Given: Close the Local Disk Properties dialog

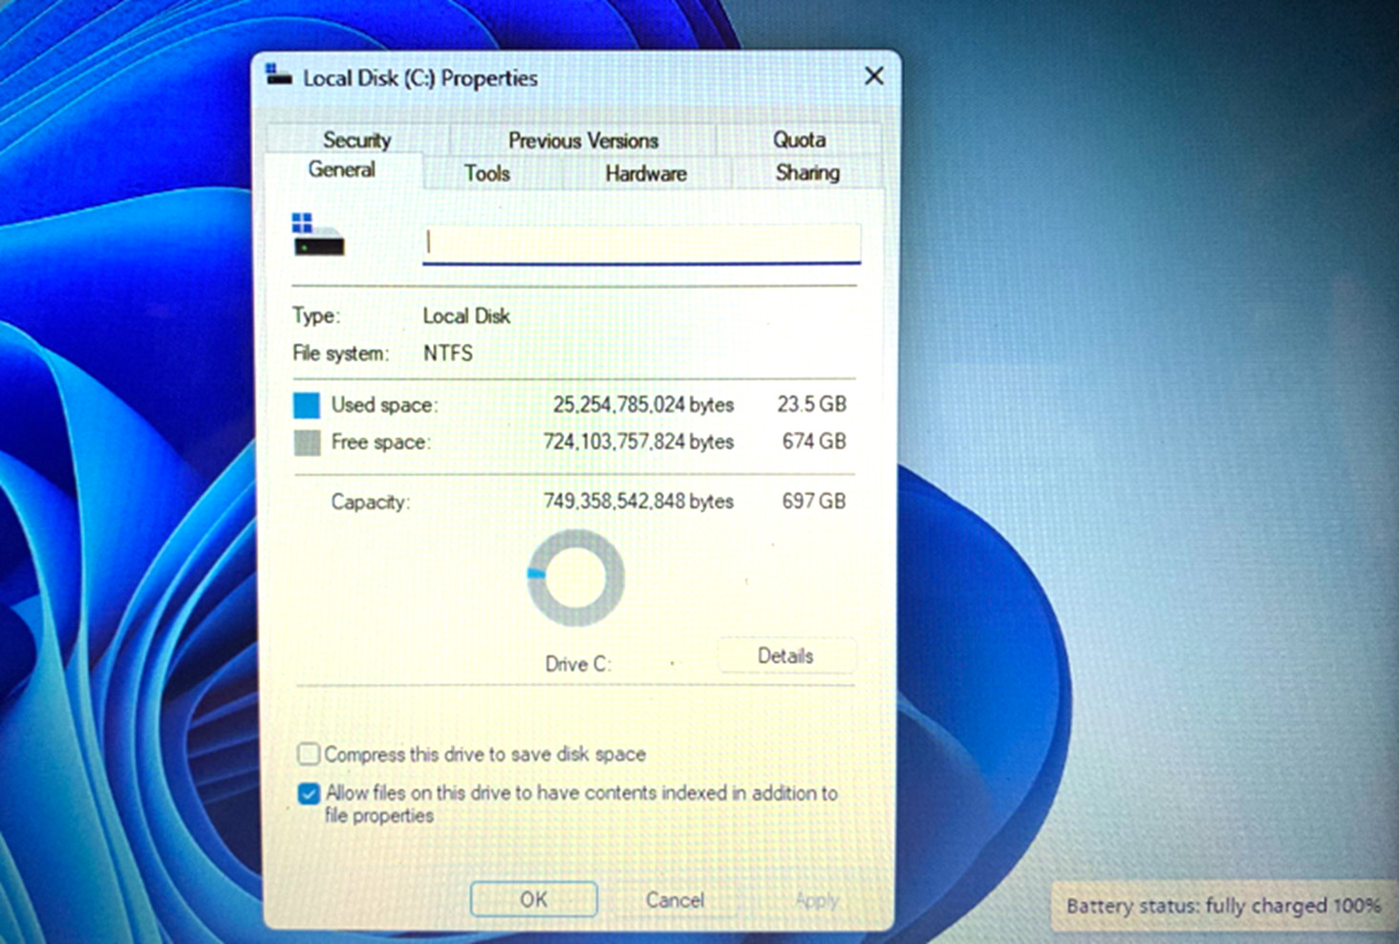Looking at the screenshot, I should point(873,76).
